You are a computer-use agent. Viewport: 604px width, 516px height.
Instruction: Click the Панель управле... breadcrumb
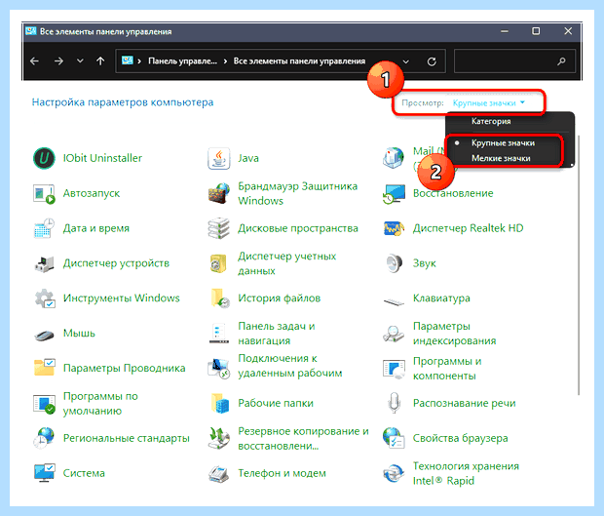pyautogui.click(x=182, y=61)
